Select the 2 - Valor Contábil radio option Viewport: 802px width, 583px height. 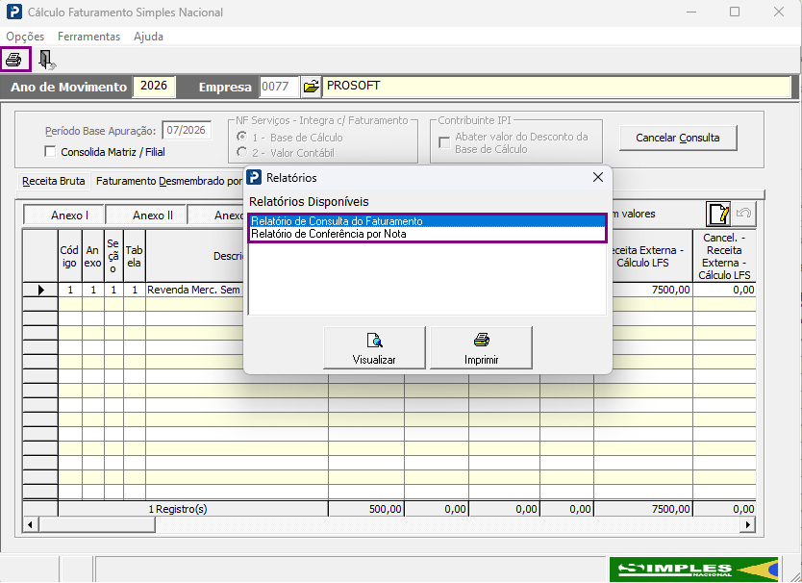(x=242, y=152)
